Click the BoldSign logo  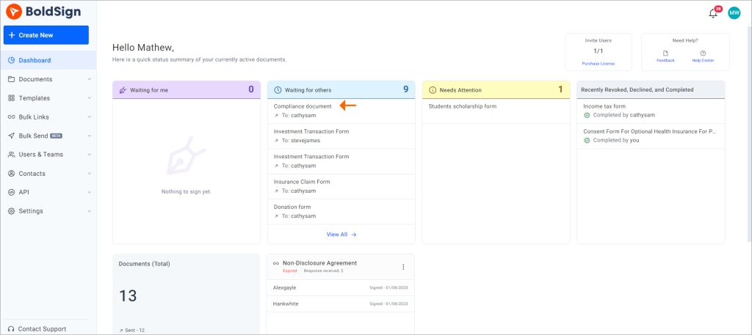pos(40,12)
